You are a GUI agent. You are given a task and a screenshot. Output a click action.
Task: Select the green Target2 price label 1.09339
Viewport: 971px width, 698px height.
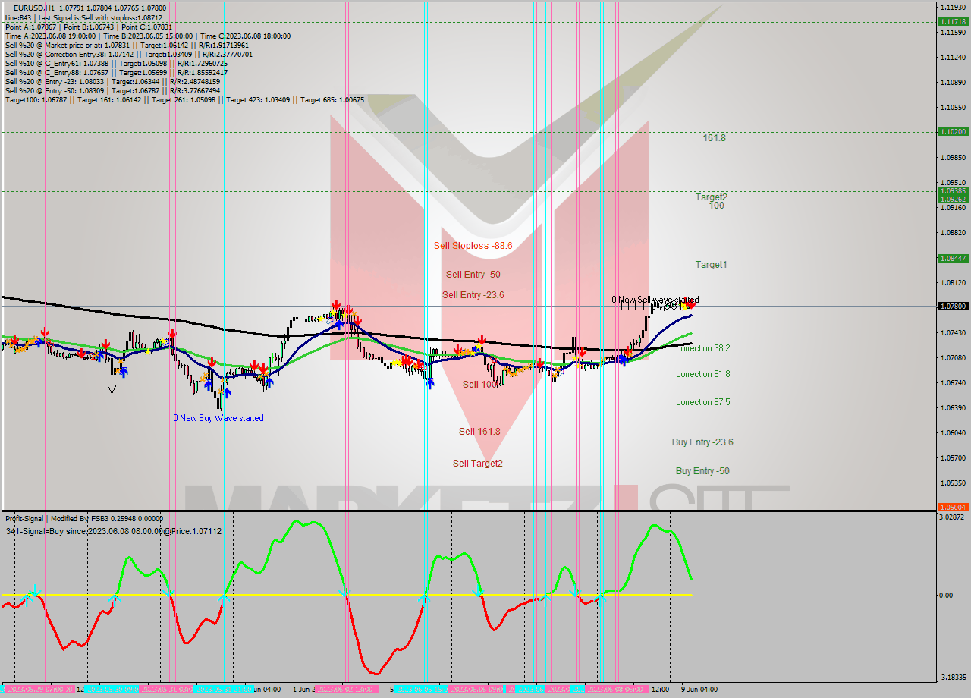tap(954, 190)
